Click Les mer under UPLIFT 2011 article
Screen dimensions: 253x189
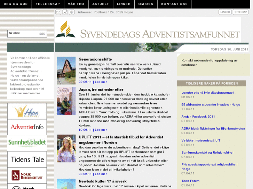click(x=101, y=174)
